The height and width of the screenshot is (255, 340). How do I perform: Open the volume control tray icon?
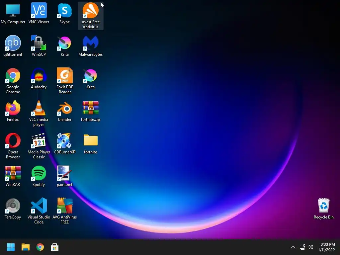point(310,247)
